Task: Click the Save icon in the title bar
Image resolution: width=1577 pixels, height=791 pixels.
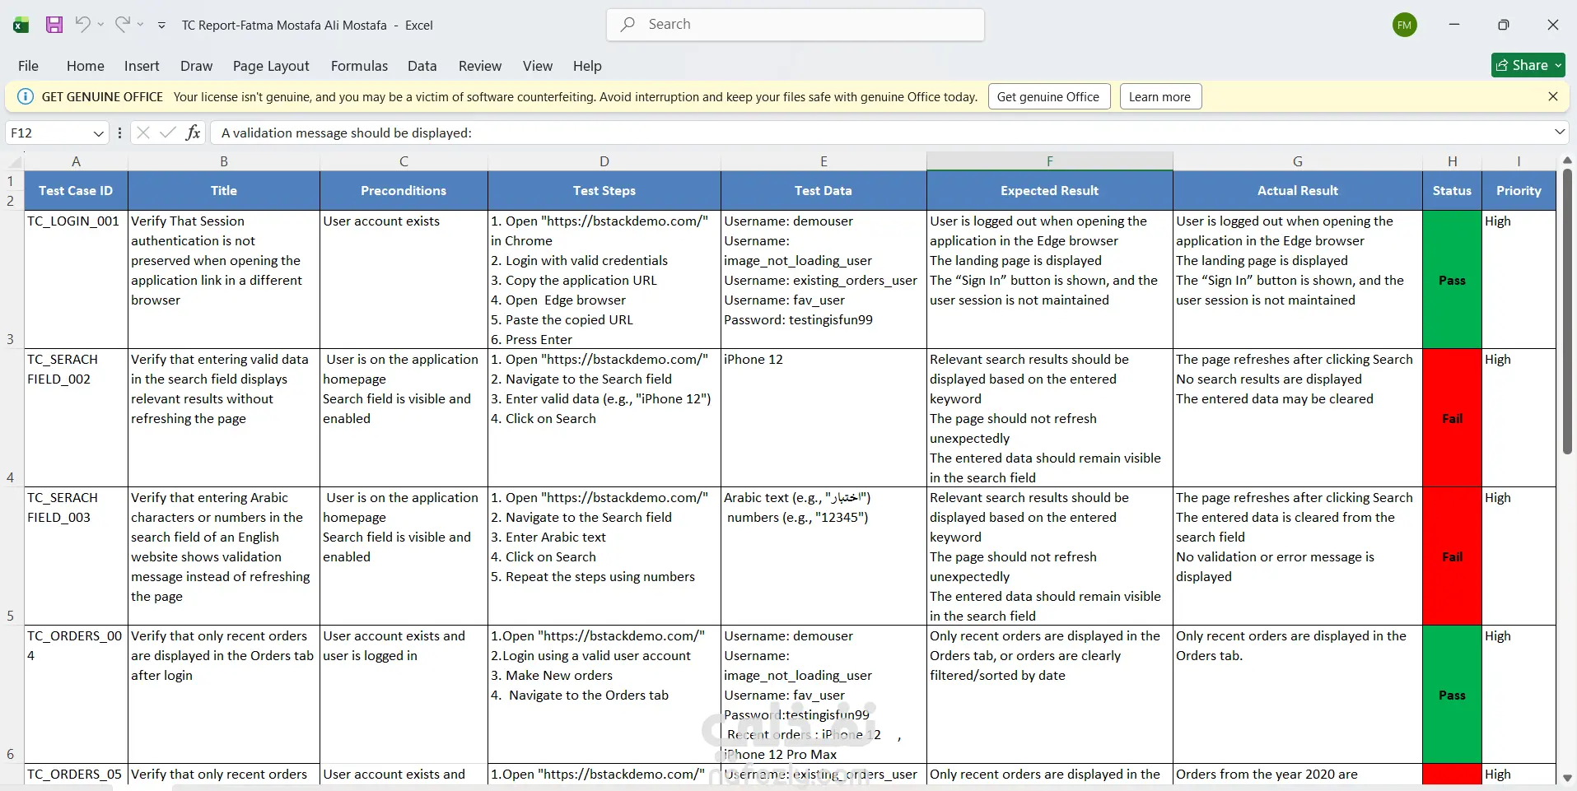Action: (54, 25)
